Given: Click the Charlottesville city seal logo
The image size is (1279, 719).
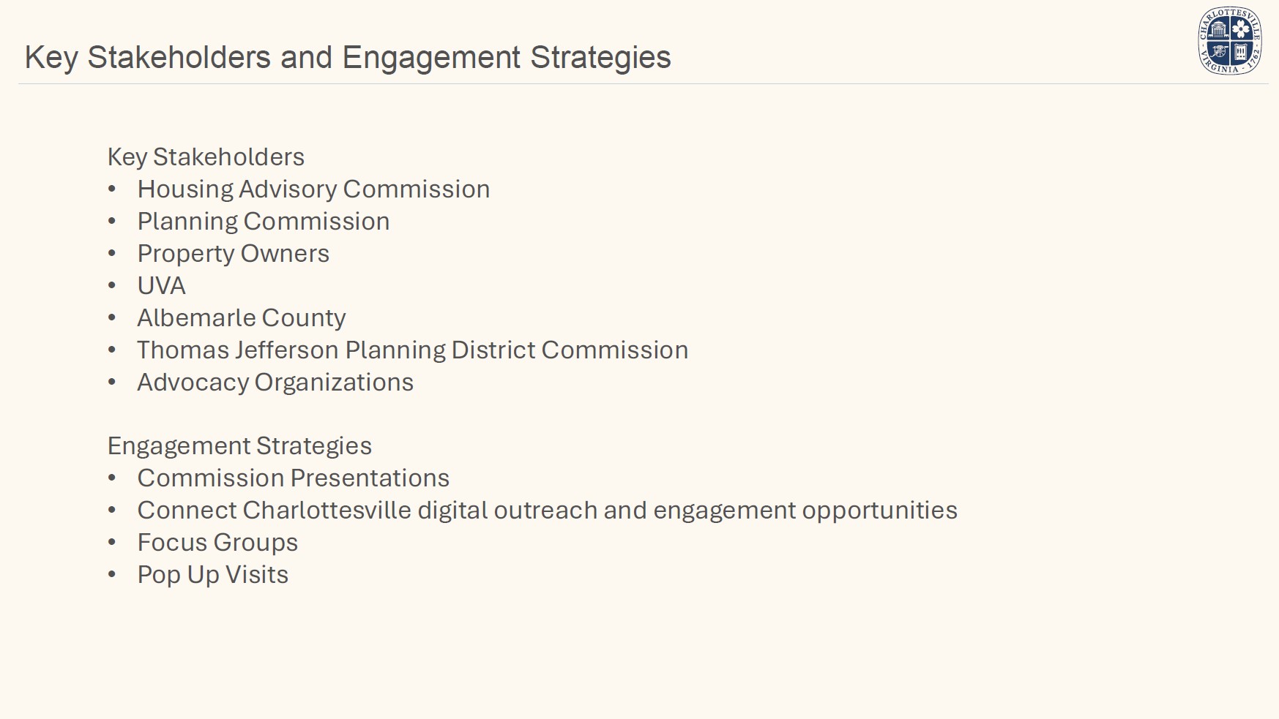Looking at the screenshot, I should [1230, 41].
